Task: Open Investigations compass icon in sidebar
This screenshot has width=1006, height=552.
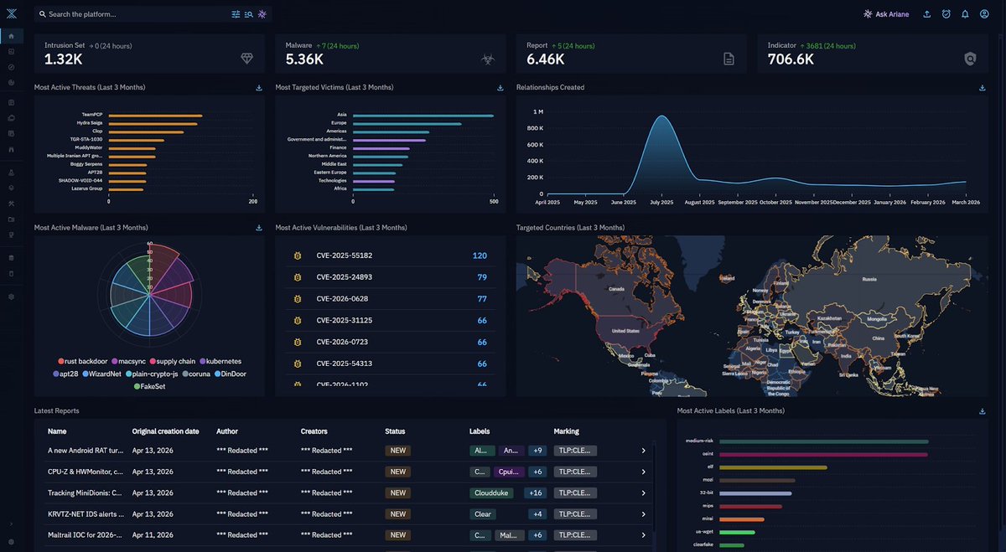Action: click(x=11, y=67)
